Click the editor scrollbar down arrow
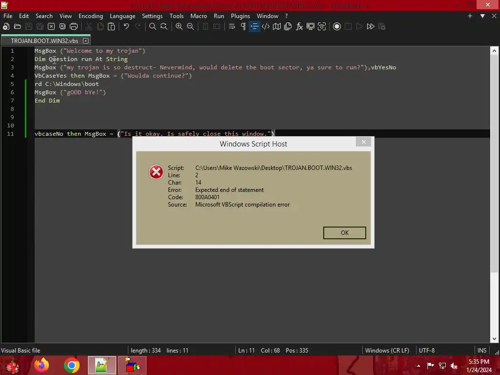This screenshot has width=500, height=375. point(494,339)
